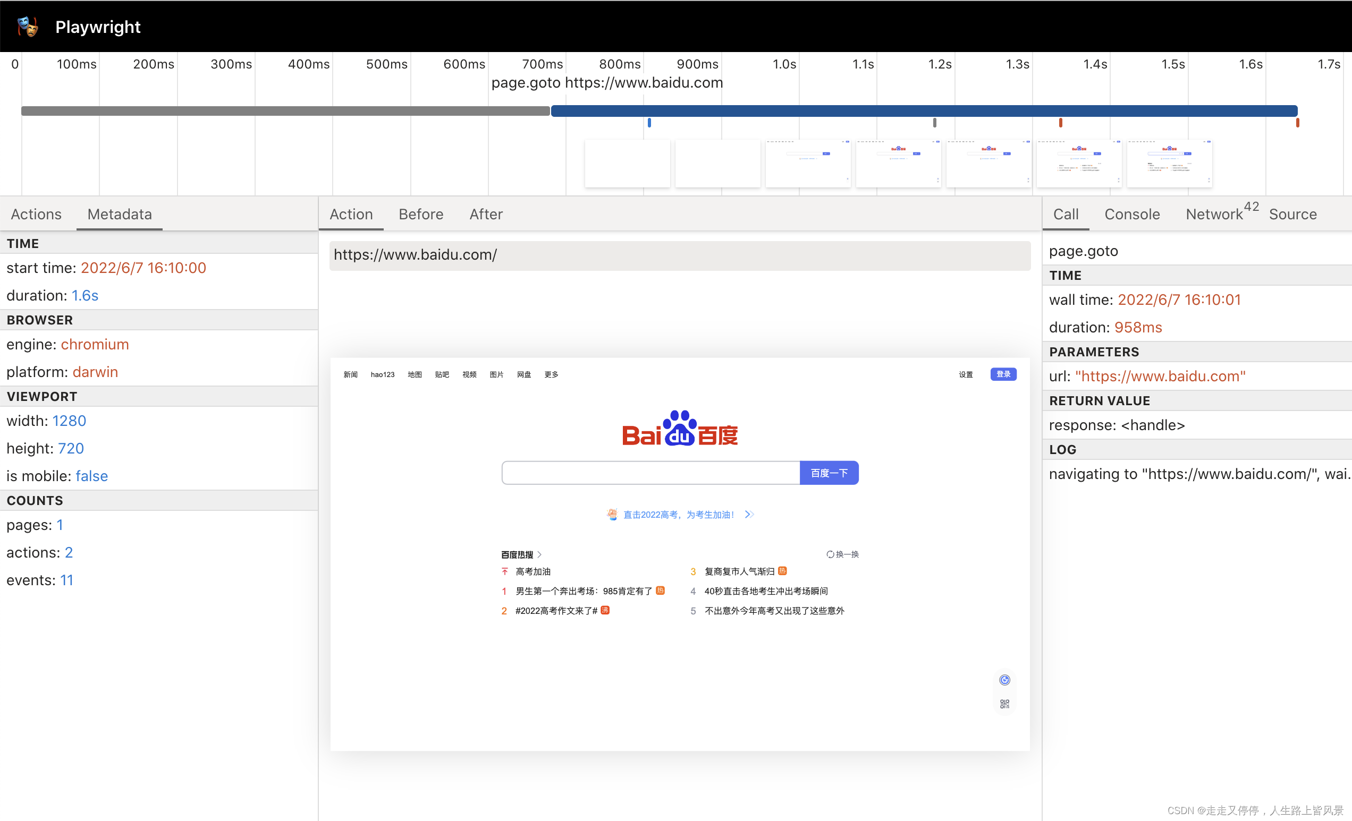
Task: Show the After snapshot tab
Action: pyautogui.click(x=486, y=214)
